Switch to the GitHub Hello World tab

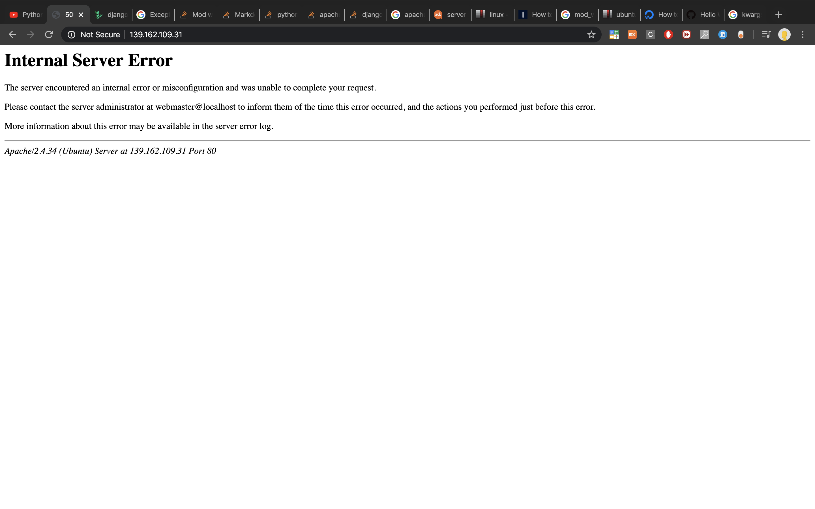[703, 15]
